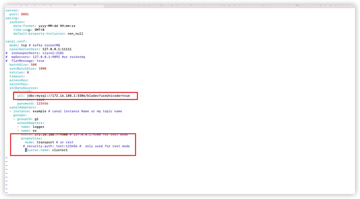Click the GMT+8 time-zone value
Viewport: 360px width, 199px height.
(39, 30)
